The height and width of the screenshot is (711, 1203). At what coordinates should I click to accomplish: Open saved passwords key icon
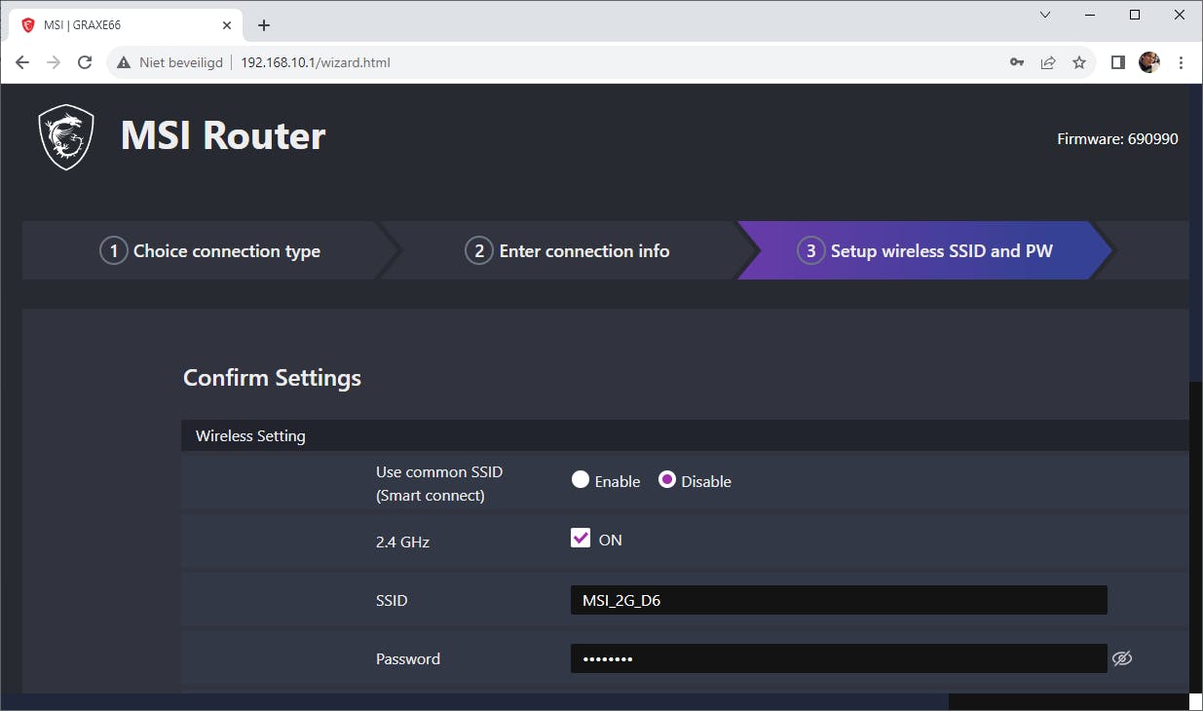click(1017, 62)
